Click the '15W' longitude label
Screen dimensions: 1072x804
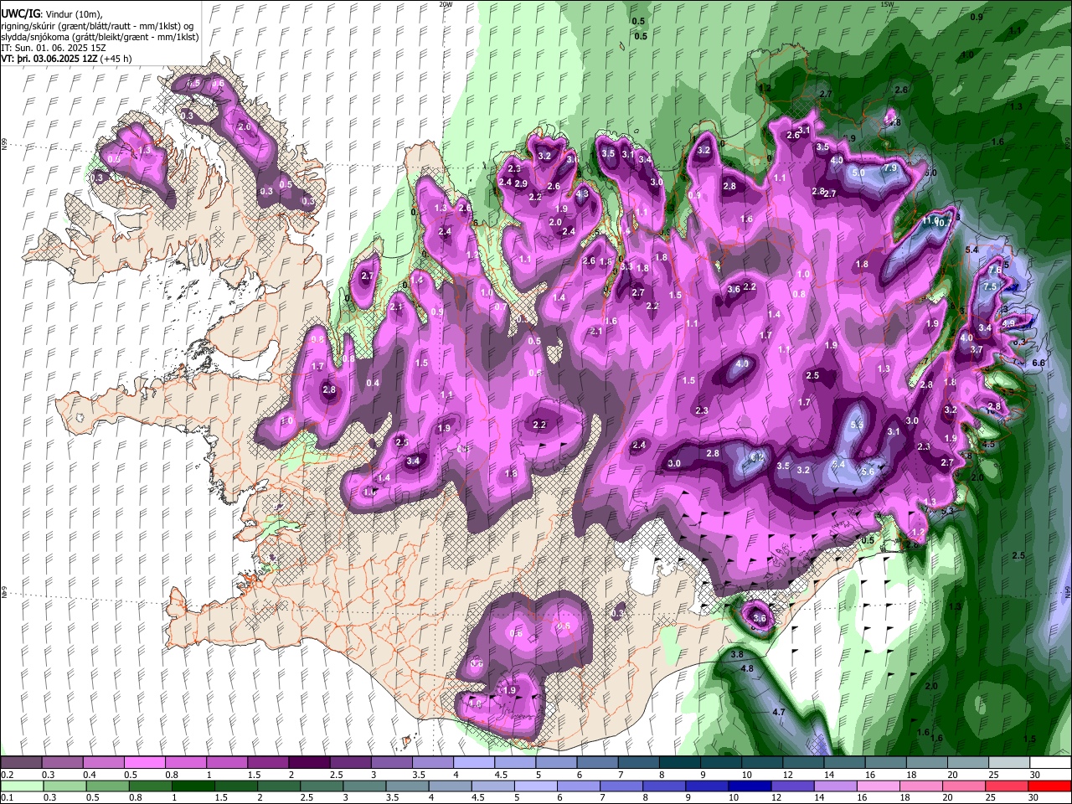coord(887,4)
